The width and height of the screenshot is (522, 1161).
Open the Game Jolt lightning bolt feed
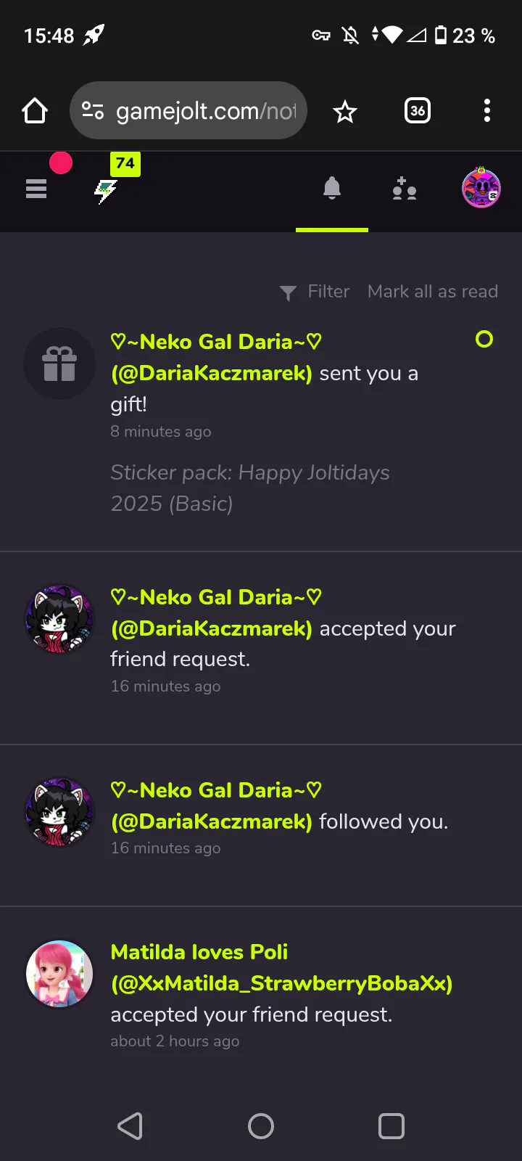tap(106, 191)
